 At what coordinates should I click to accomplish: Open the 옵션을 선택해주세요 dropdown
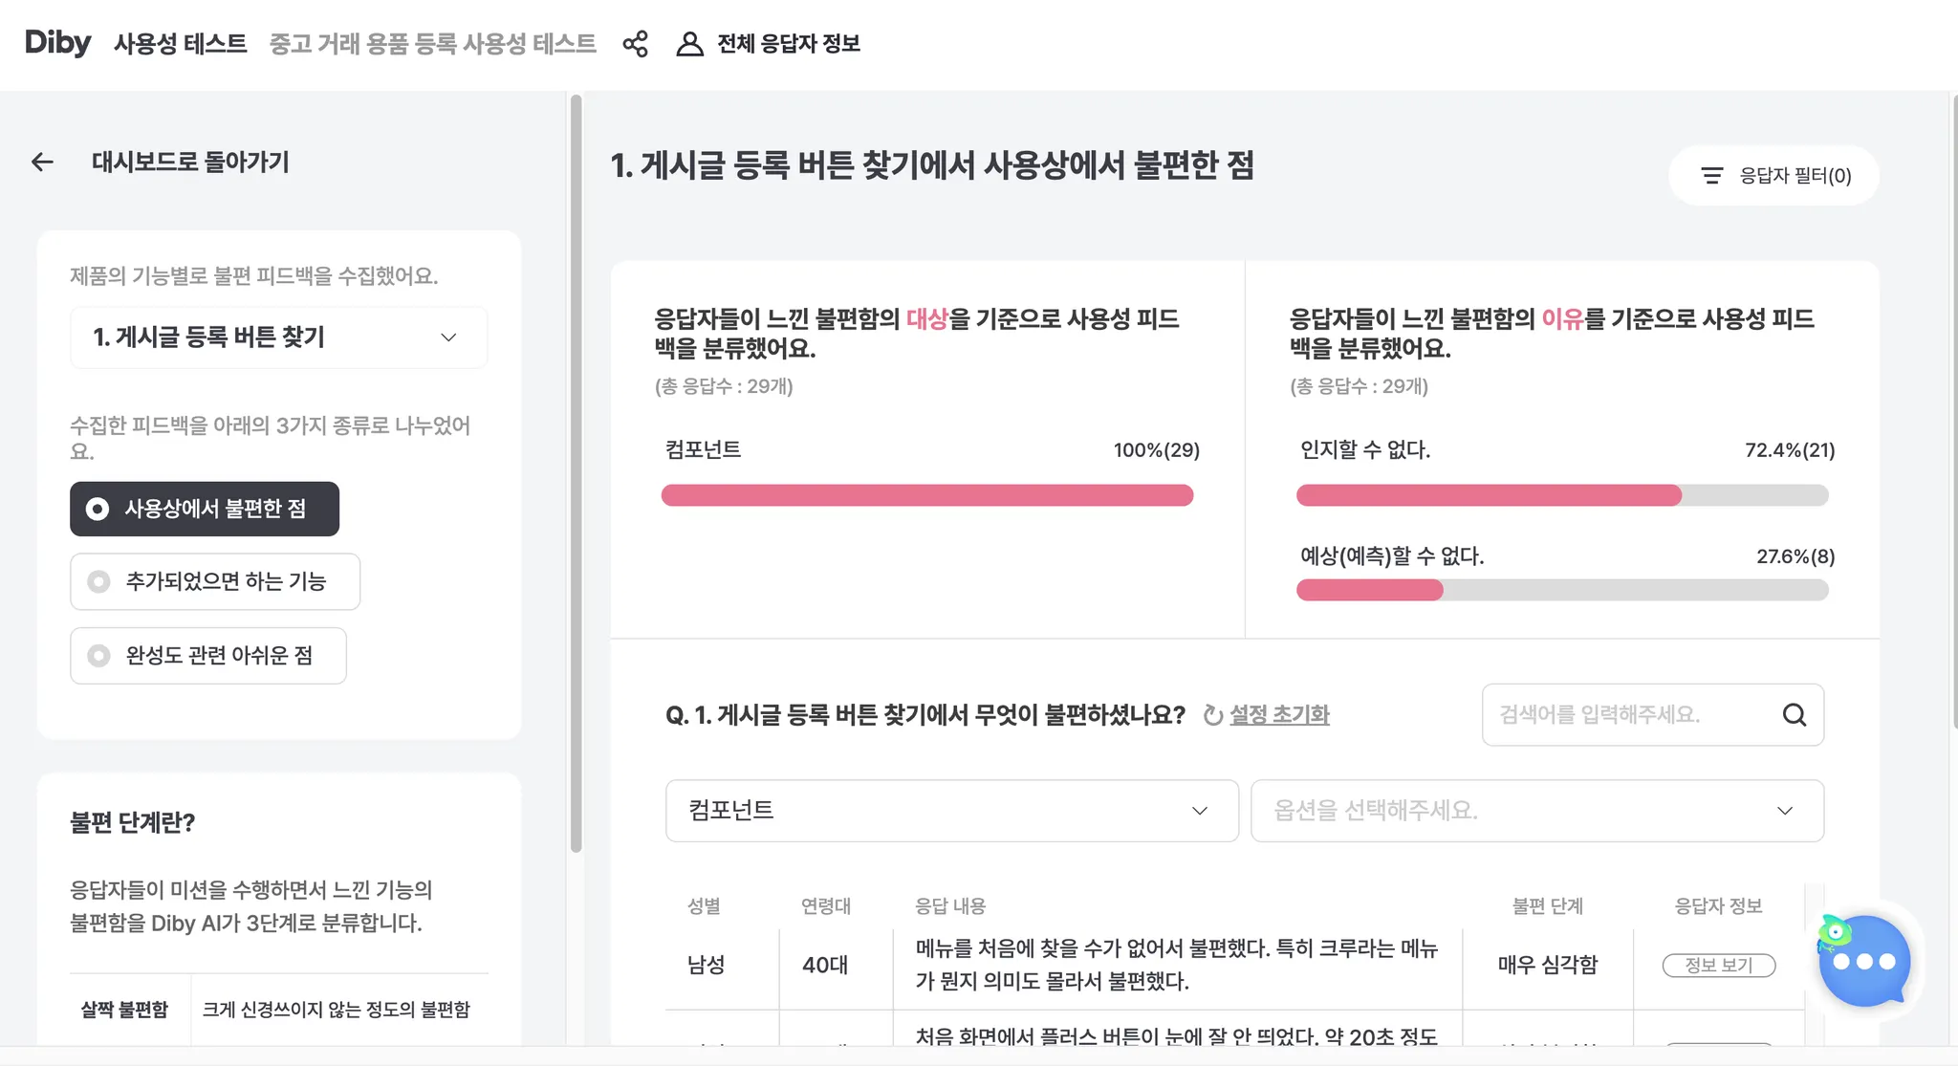click(1536, 811)
